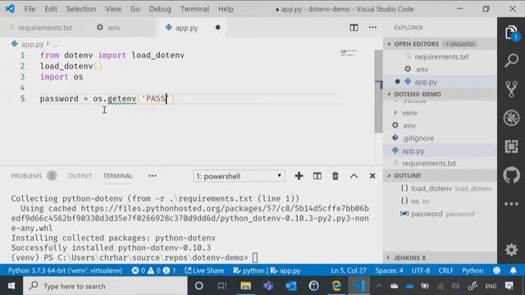The width and height of the screenshot is (525, 295).
Task: Open requirements.txt in DOTENV-DEMO tree
Action: click(x=440, y=163)
